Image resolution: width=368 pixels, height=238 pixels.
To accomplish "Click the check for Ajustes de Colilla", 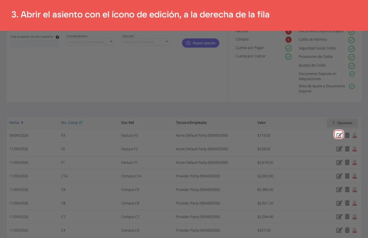I will pos(351,66).
